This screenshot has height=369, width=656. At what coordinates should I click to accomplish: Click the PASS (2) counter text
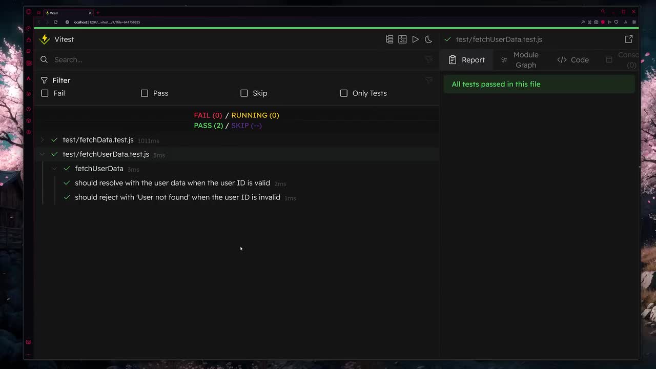click(x=208, y=126)
